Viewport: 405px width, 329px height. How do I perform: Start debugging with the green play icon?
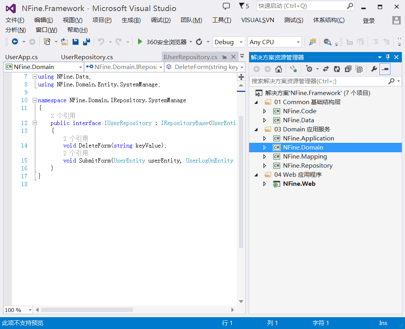tap(140, 41)
